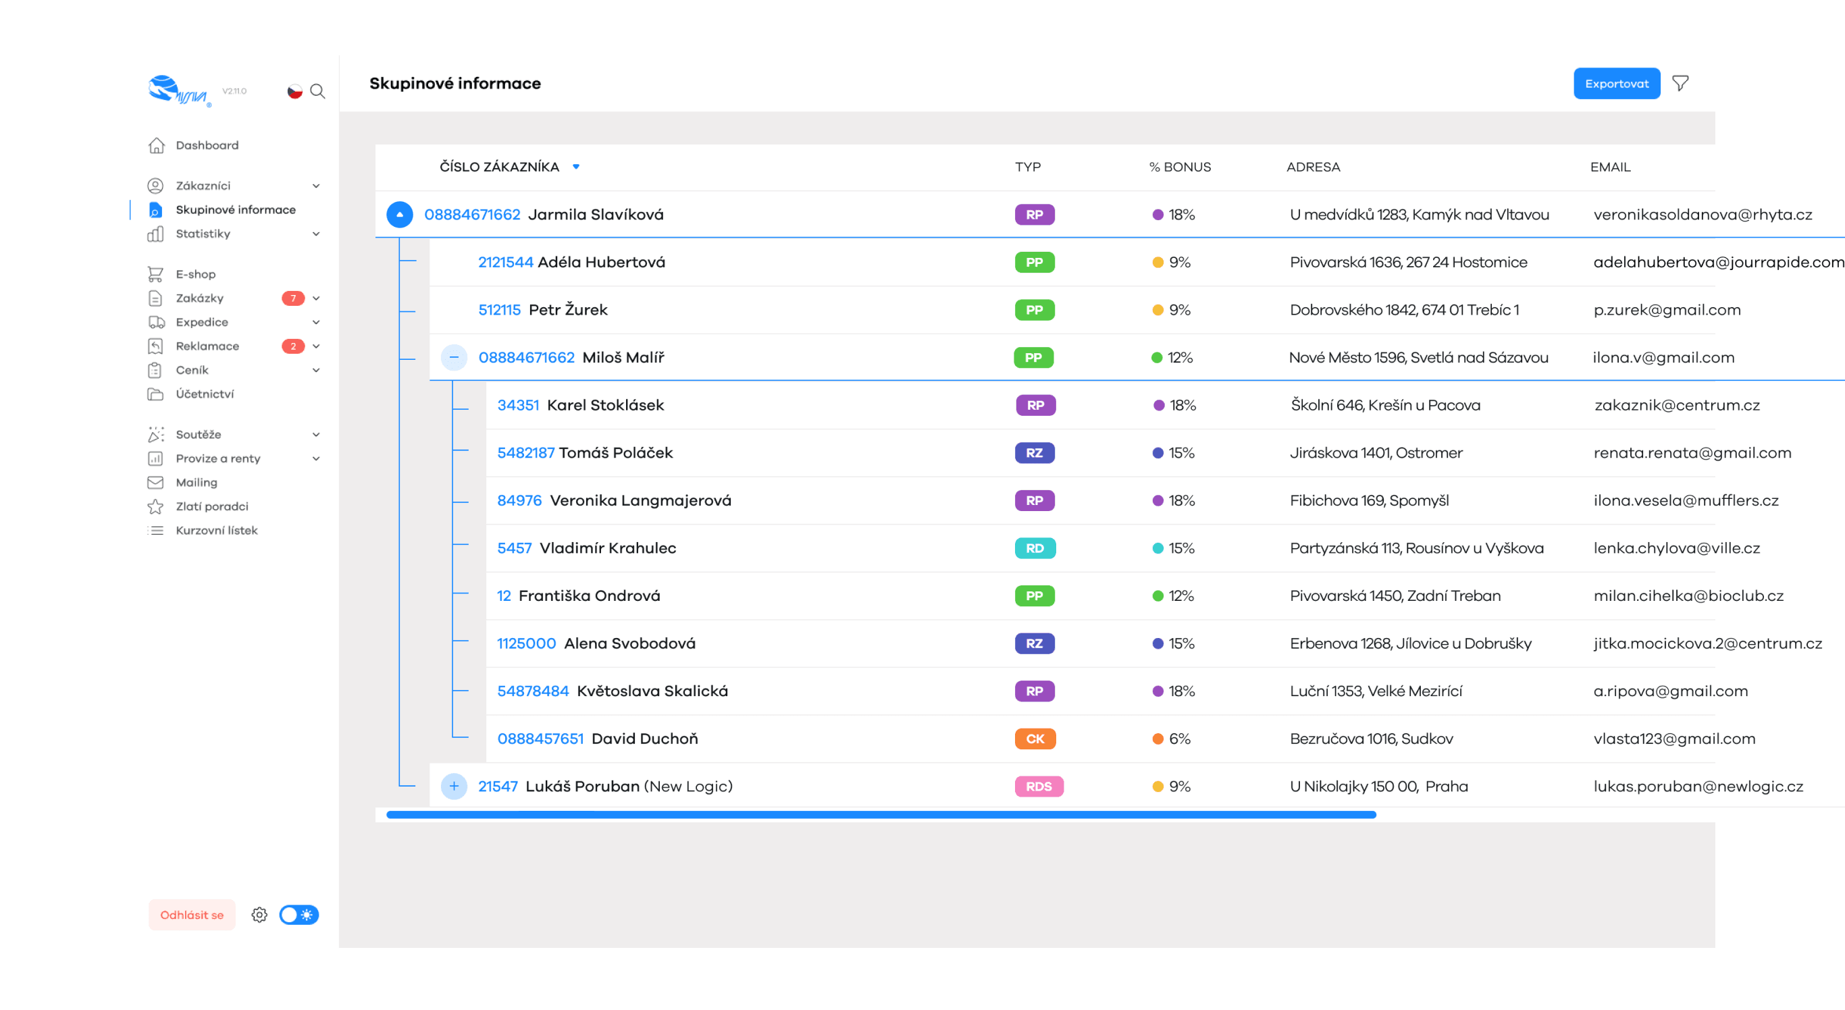The height and width of the screenshot is (1010, 1845).
Task: Sort by ČÍSLO ZÁKAZNÍKA column arrow
Action: click(x=576, y=167)
